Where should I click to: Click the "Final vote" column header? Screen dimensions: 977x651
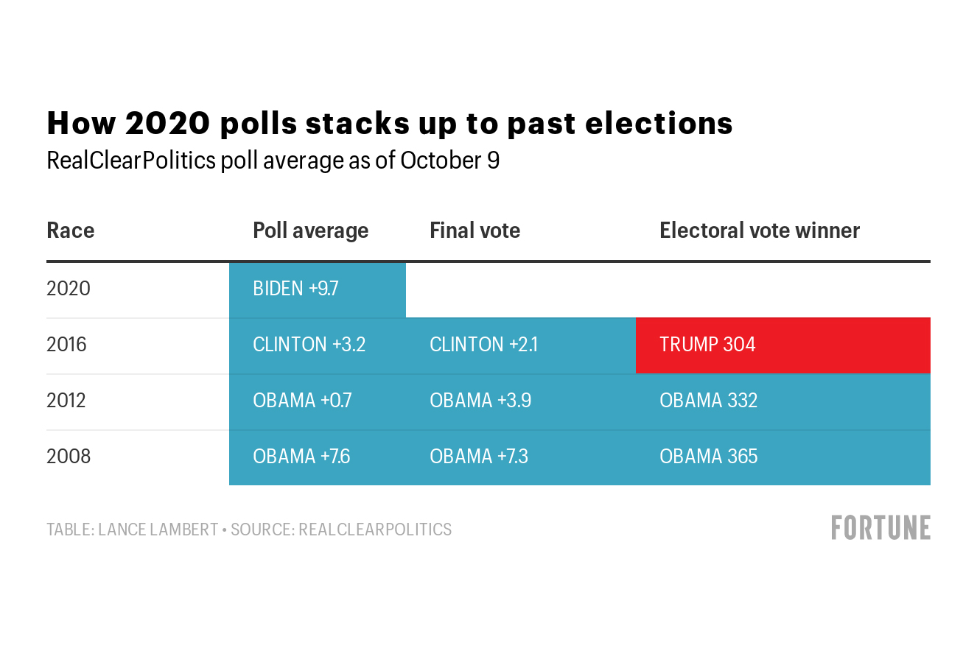click(x=475, y=231)
